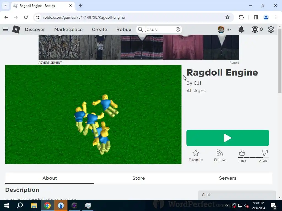This screenshot has height=211, width=282.
Task: Bookmark this page with the star icon
Action: point(227,17)
